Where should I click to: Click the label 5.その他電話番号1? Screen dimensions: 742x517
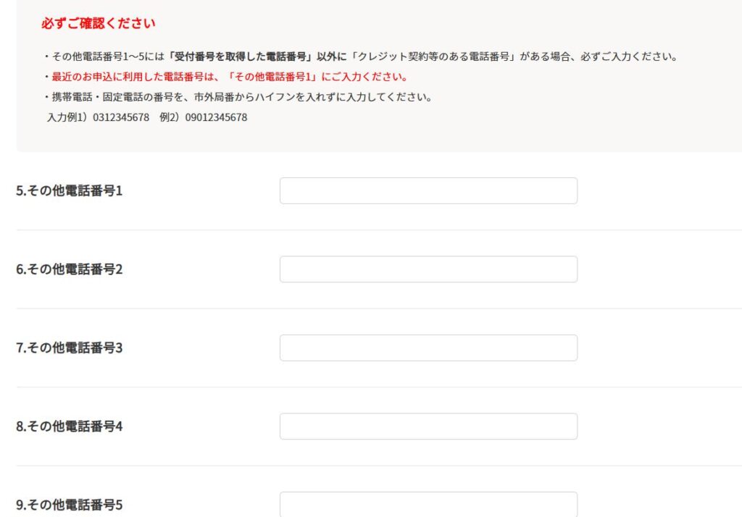coord(69,190)
